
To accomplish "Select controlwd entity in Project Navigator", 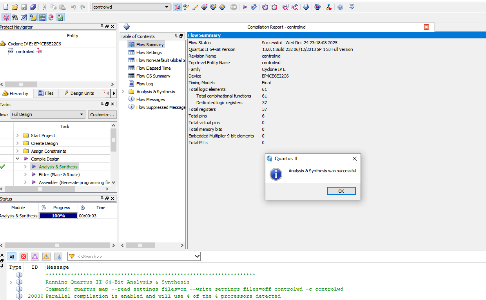I will pos(25,51).
